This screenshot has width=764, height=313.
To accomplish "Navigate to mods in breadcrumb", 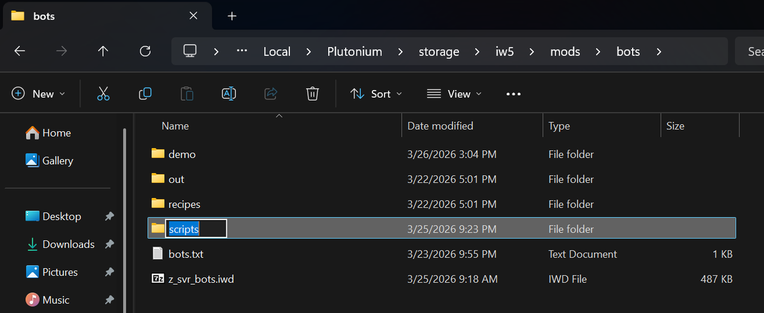I will pos(565,52).
